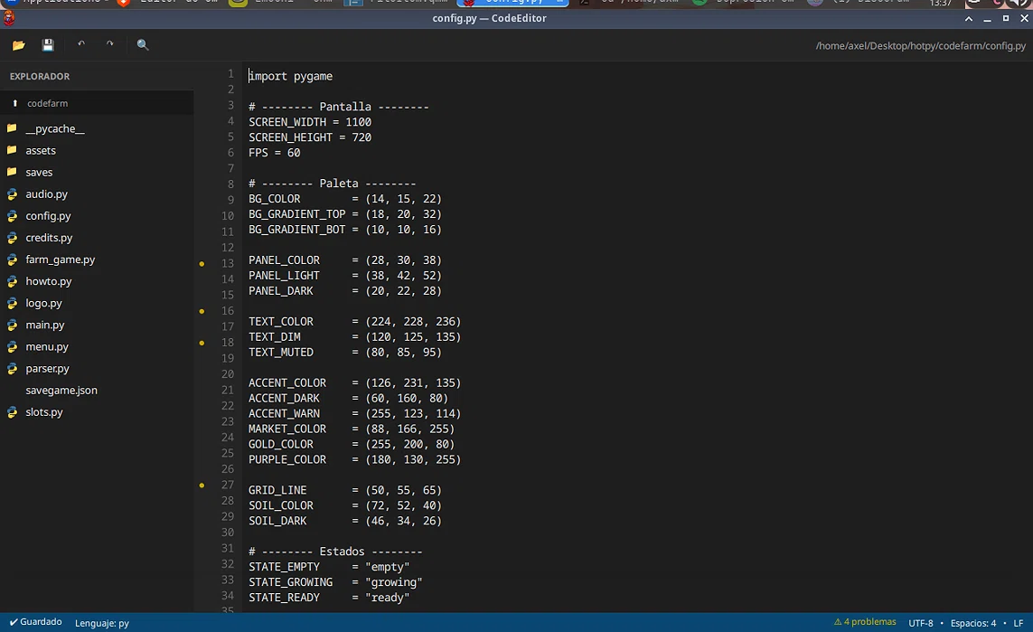Click the Python icon beside credits.py
This screenshot has width=1033, height=632.
[x=12, y=238]
